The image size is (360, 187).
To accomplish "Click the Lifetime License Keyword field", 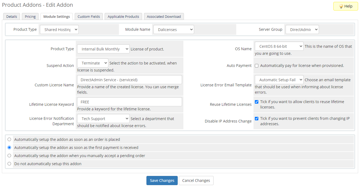I will pyautogui.click(x=129, y=102).
